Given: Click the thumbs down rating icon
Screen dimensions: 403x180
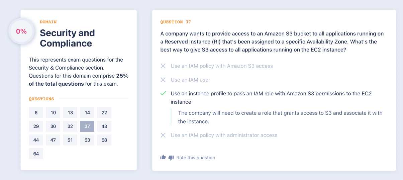Looking at the screenshot, I should (171, 158).
